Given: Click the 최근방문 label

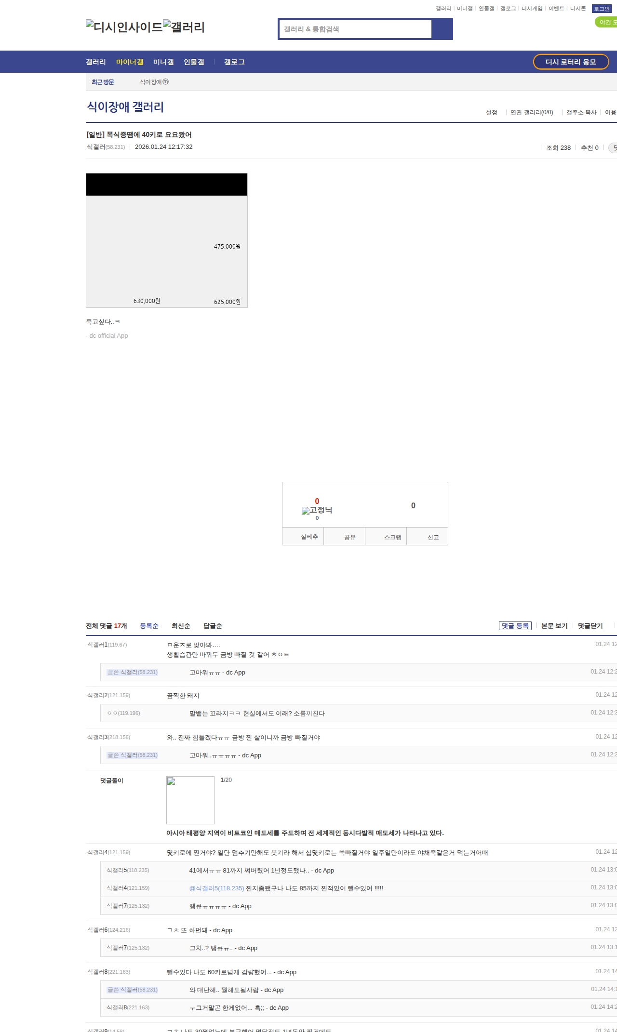Looking at the screenshot, I should (103, 82).
